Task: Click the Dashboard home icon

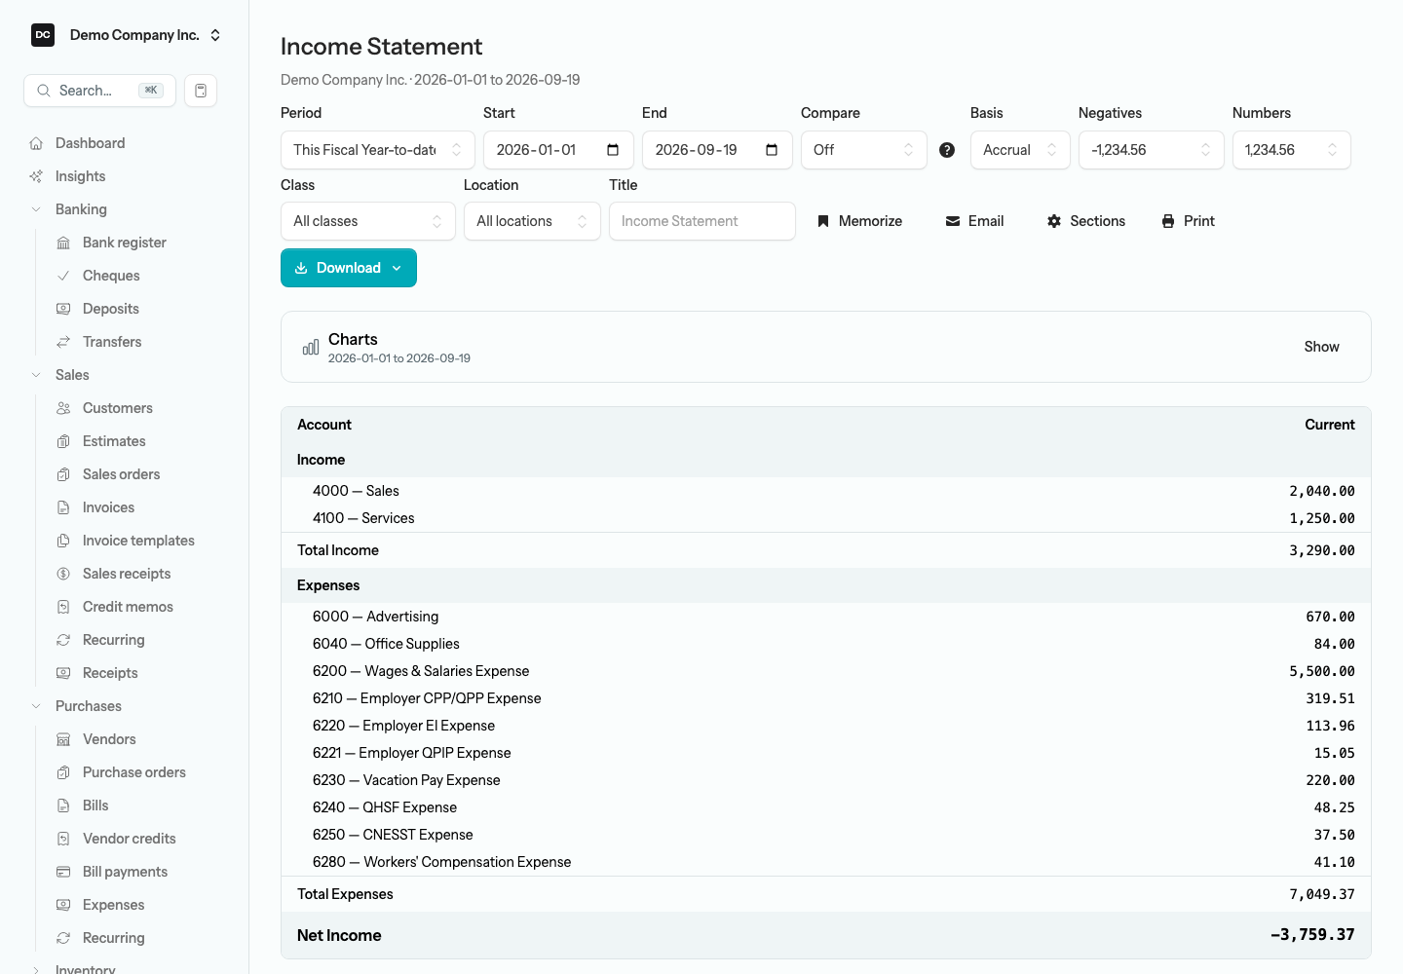Action: click(x=36, y=143)
